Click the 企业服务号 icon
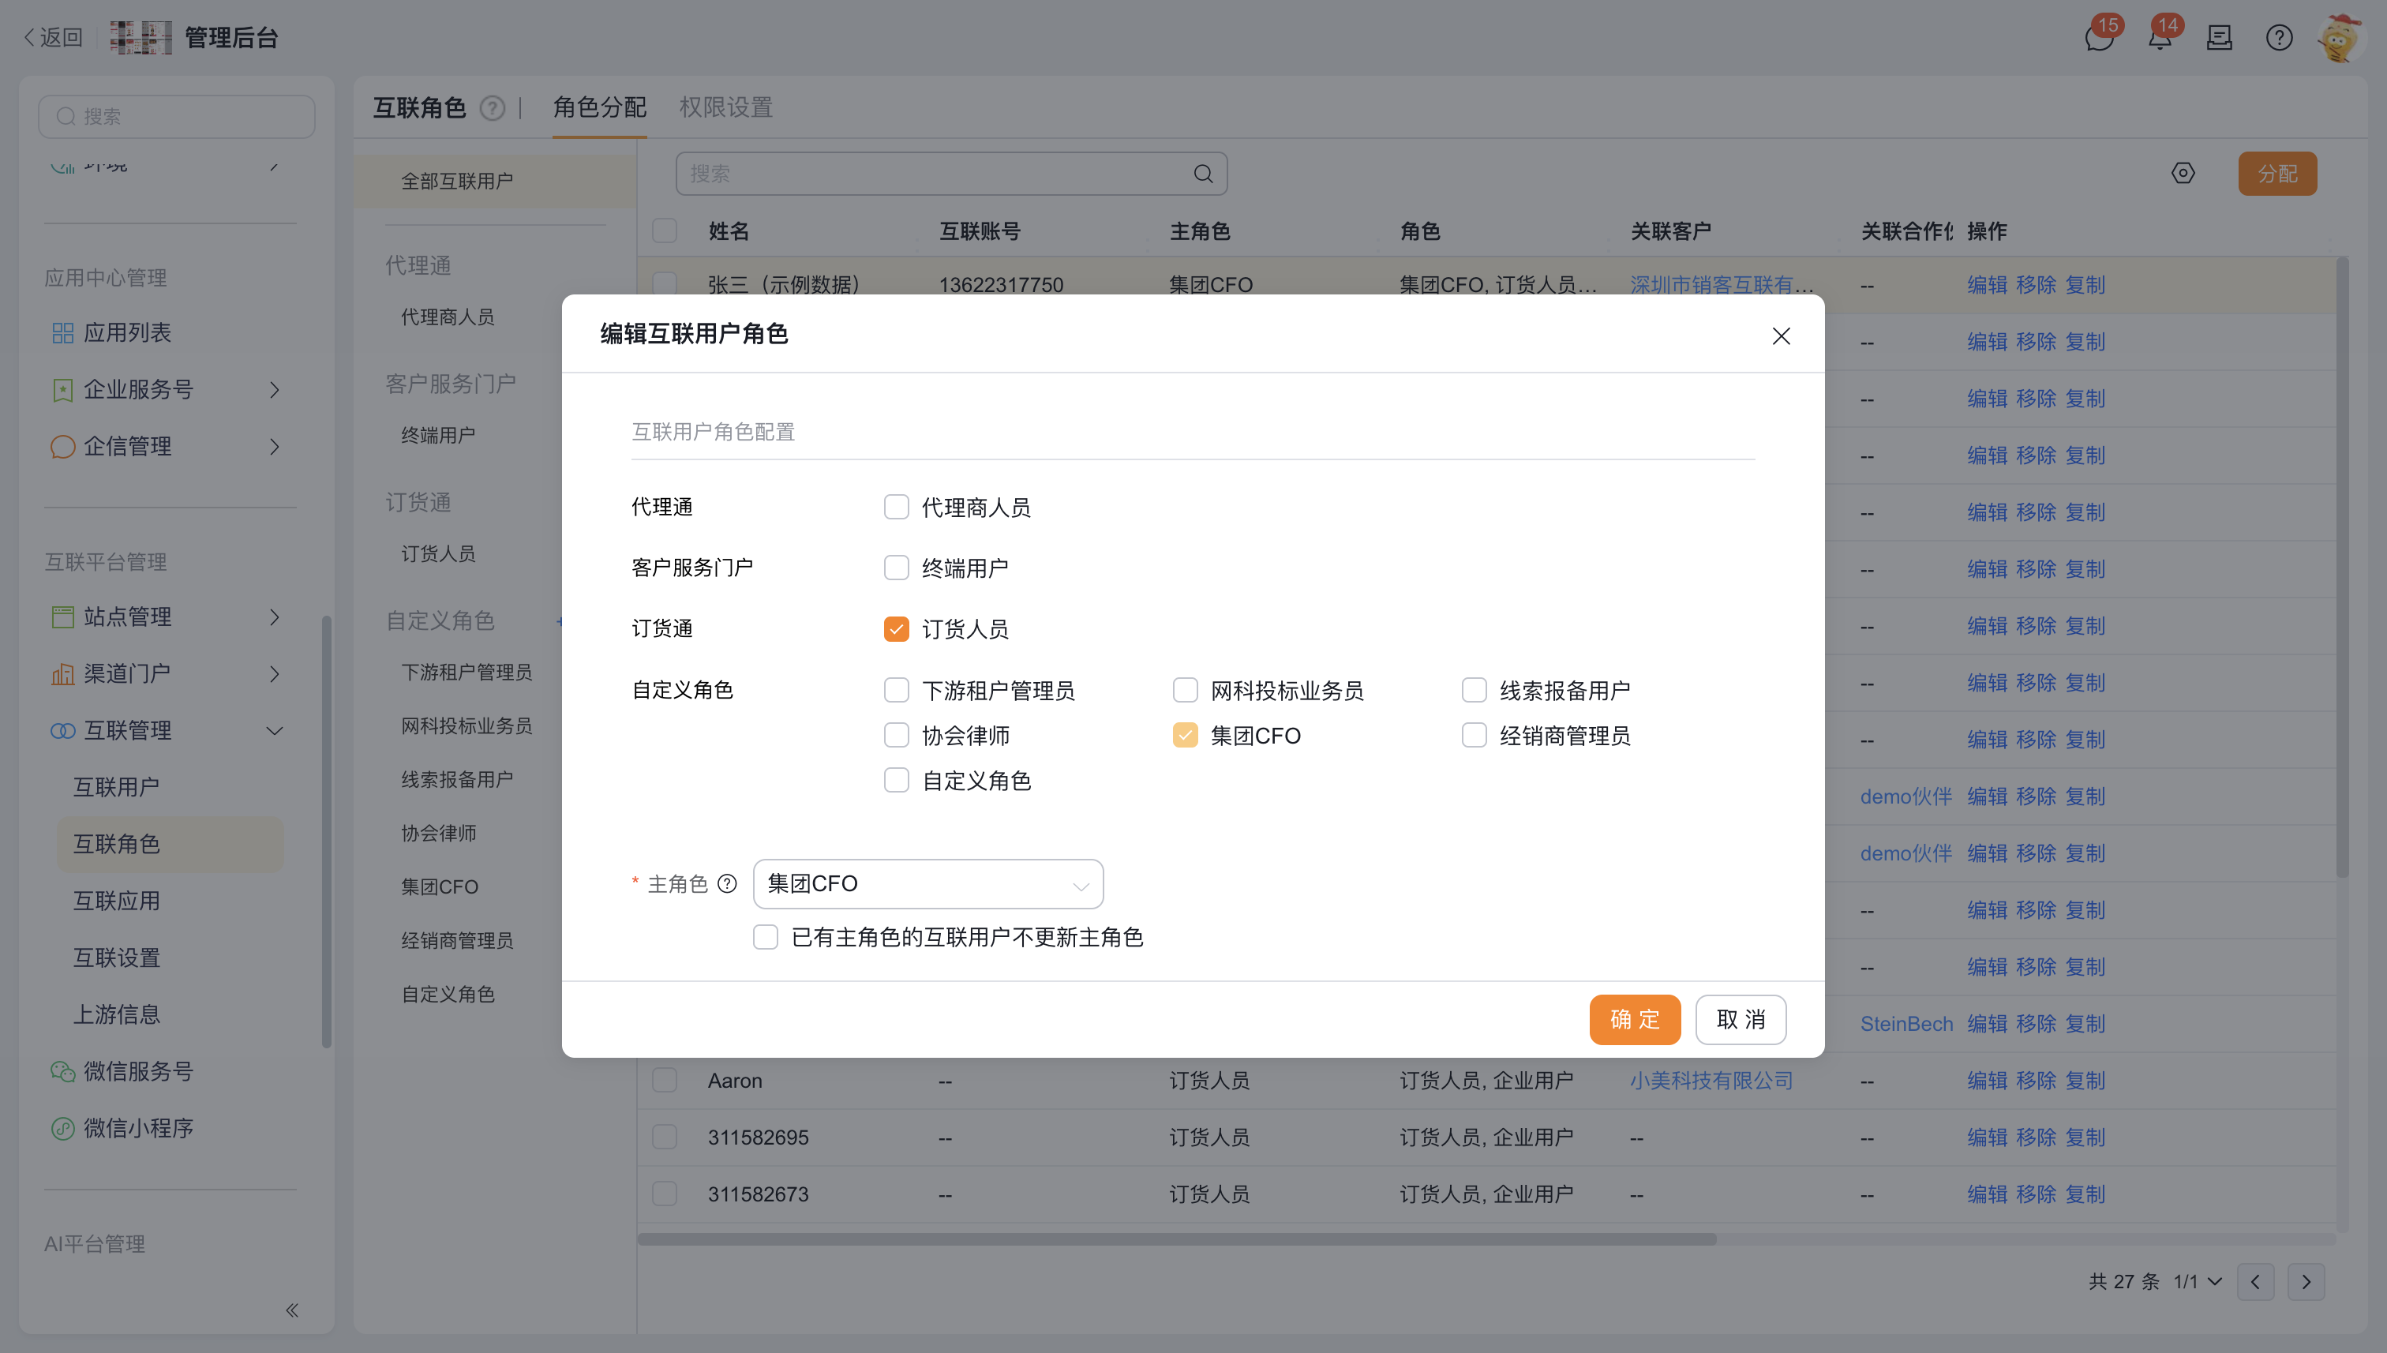 click(62, 389)
